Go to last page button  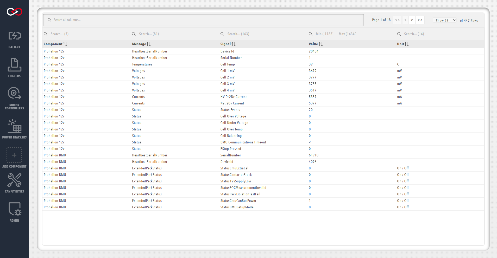point(420,20)
